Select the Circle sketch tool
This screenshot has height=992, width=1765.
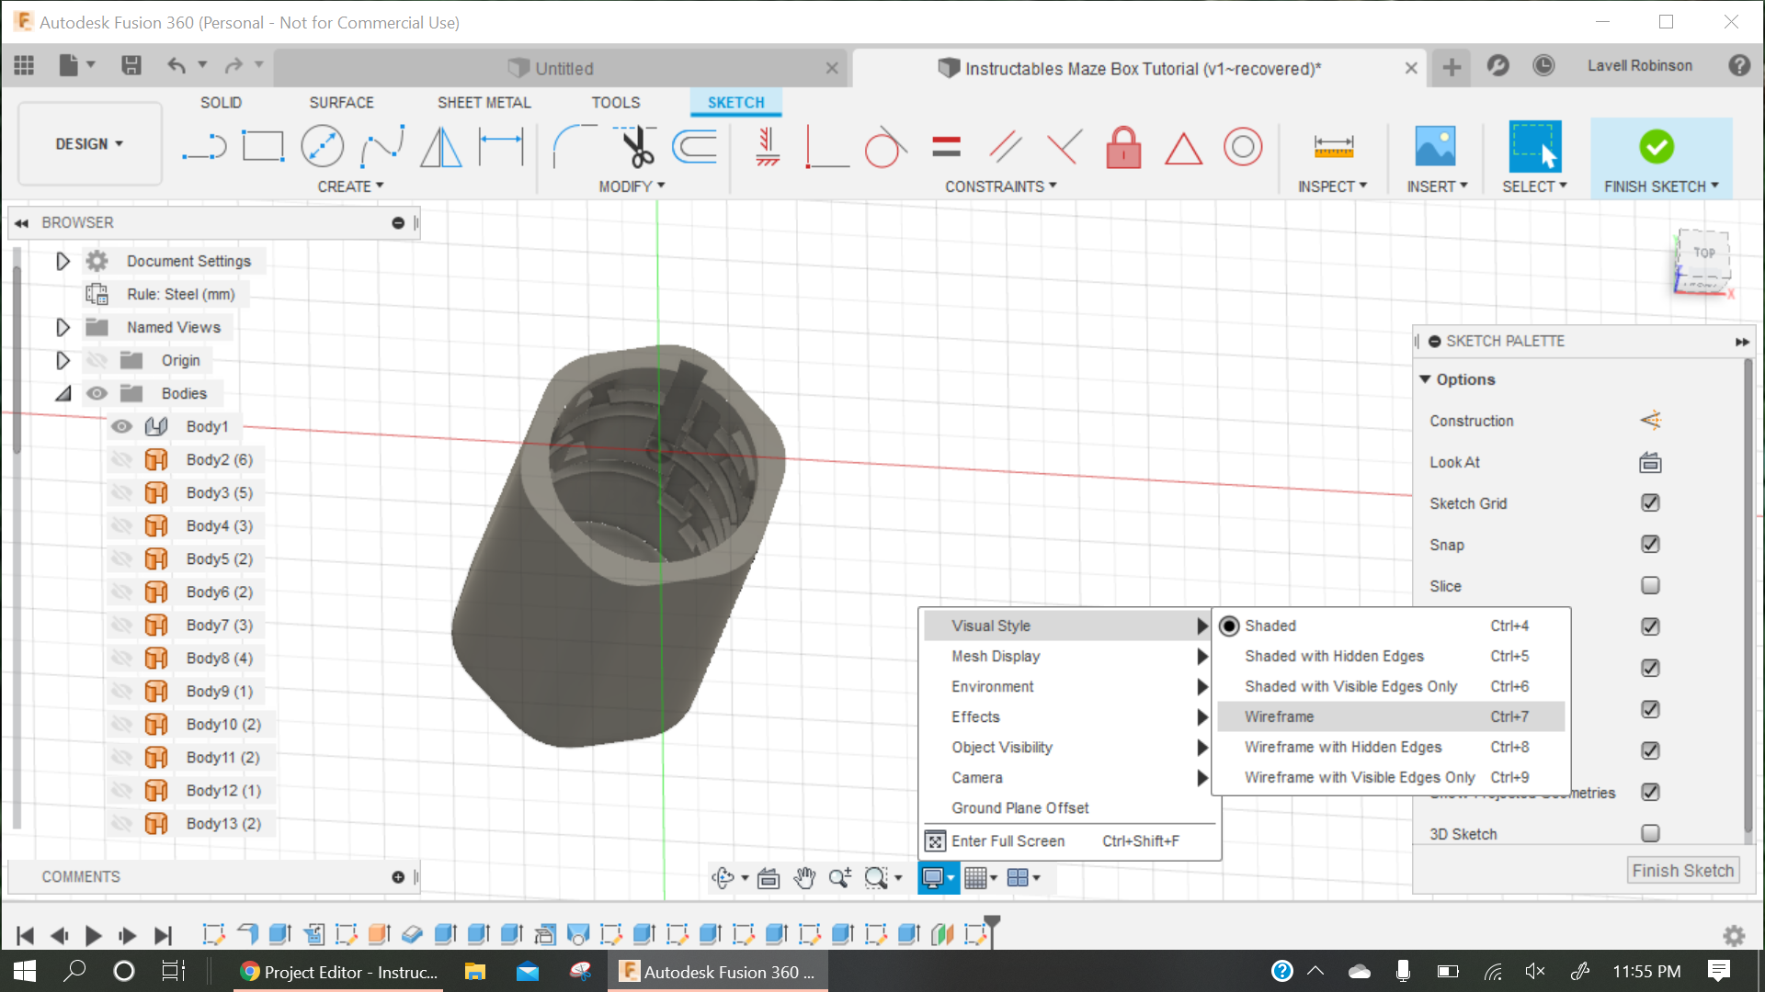pyautogui.click(x=323, y=146)
